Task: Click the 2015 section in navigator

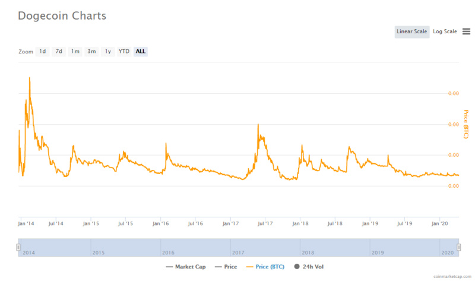Action: [x=126, y=247]
